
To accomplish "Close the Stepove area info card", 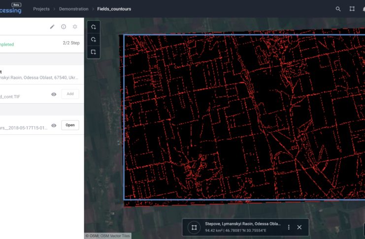I will (299, 227).
